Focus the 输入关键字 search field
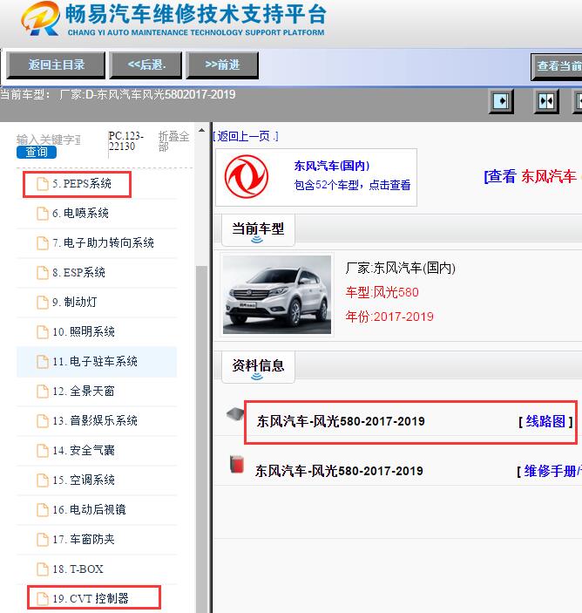Viewport: 582px width, 613px height. pyautogui.click(x=49, y=140)
